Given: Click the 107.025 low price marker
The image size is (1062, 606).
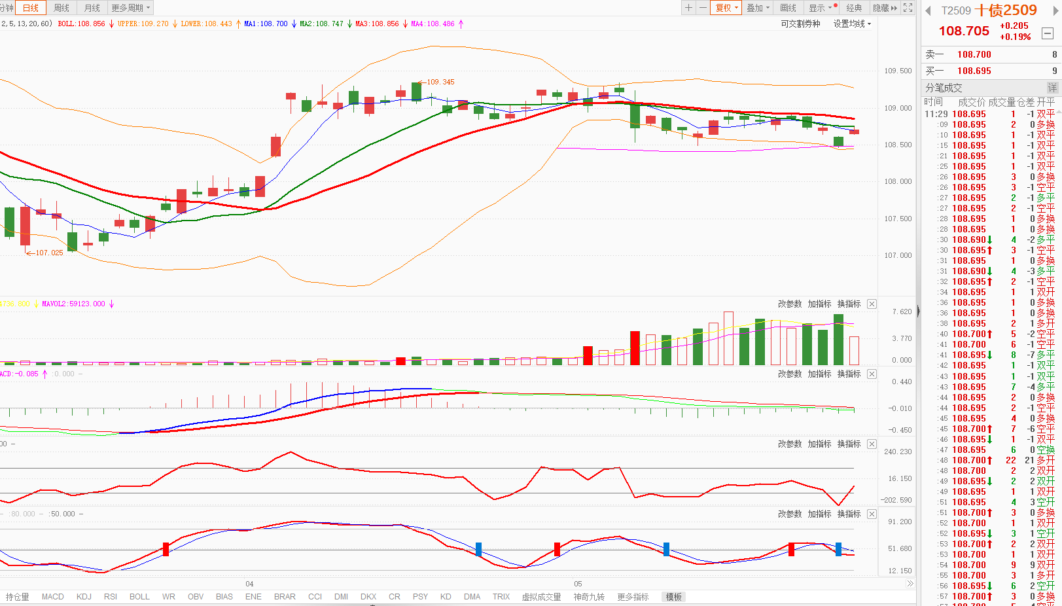Looking at the screenshot, I should point(49,253).
